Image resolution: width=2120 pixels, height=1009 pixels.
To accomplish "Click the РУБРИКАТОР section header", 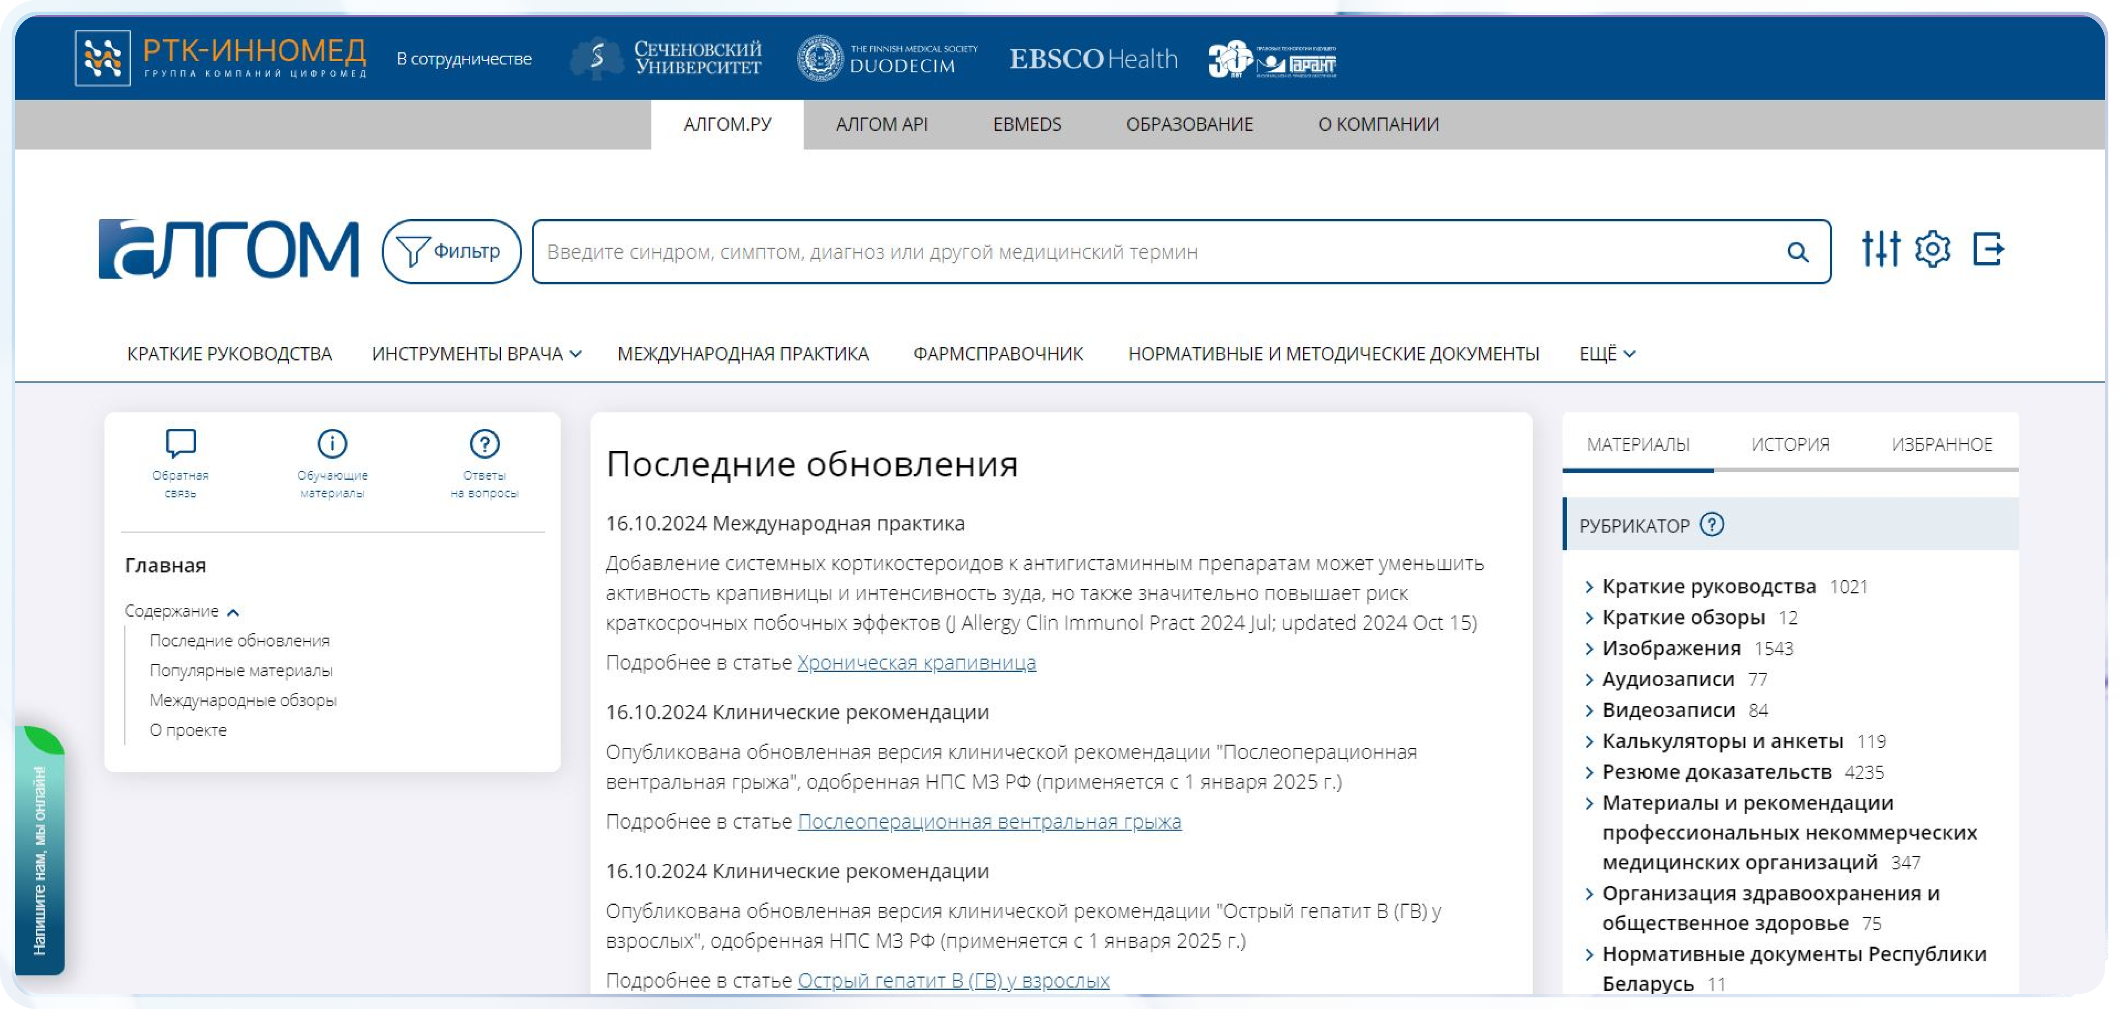I will (x=1791, y=525).
